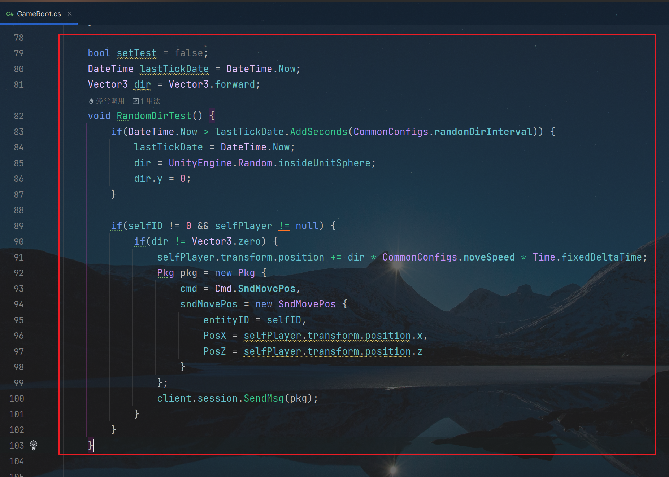This screenshot has width=669, height=477.
Task: Click CommonConfigs.moveSpeed on line 91
Action: click(448, 257)
